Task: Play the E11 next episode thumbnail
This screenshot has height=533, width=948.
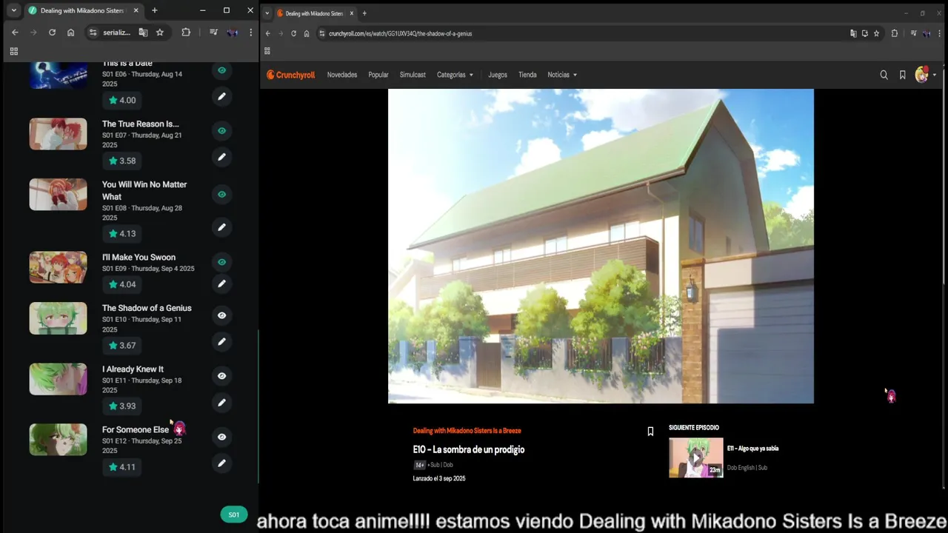Action: [696, 458]
